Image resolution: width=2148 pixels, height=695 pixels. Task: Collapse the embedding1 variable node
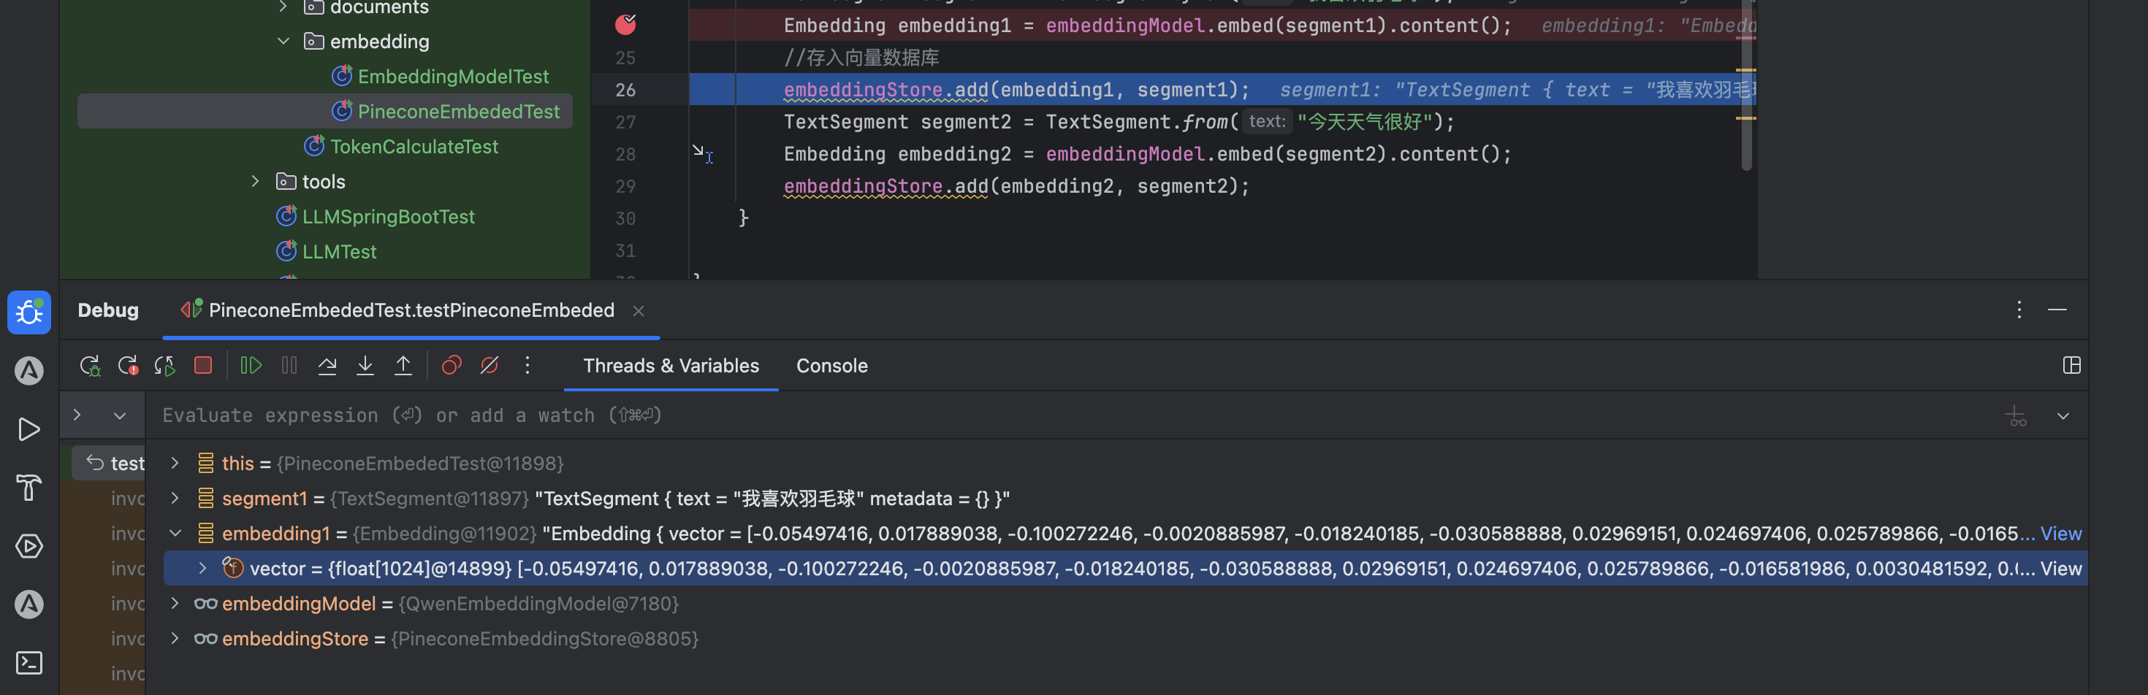click(x=175, y=532)
